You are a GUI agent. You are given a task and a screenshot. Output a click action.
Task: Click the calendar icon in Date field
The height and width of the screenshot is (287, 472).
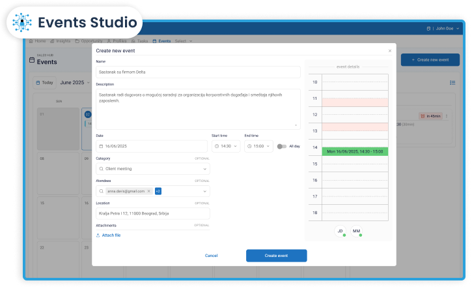[101, 146]
